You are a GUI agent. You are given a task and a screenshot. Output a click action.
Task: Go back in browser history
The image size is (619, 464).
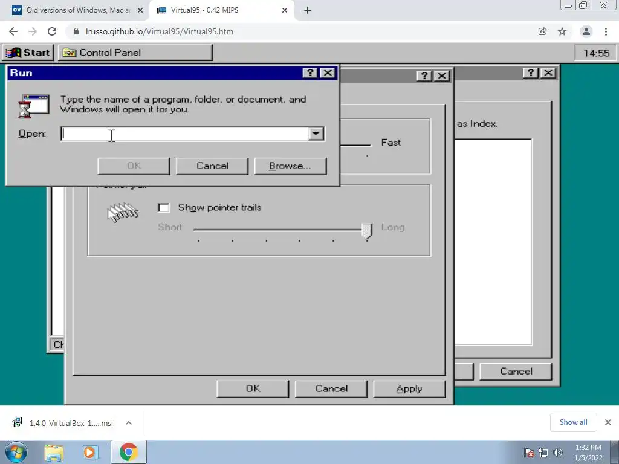(x=13, y=31)
